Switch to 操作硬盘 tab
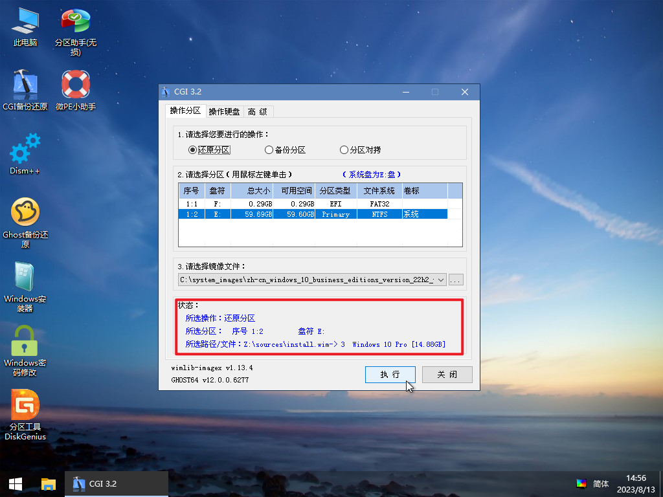 pos(224,111)
